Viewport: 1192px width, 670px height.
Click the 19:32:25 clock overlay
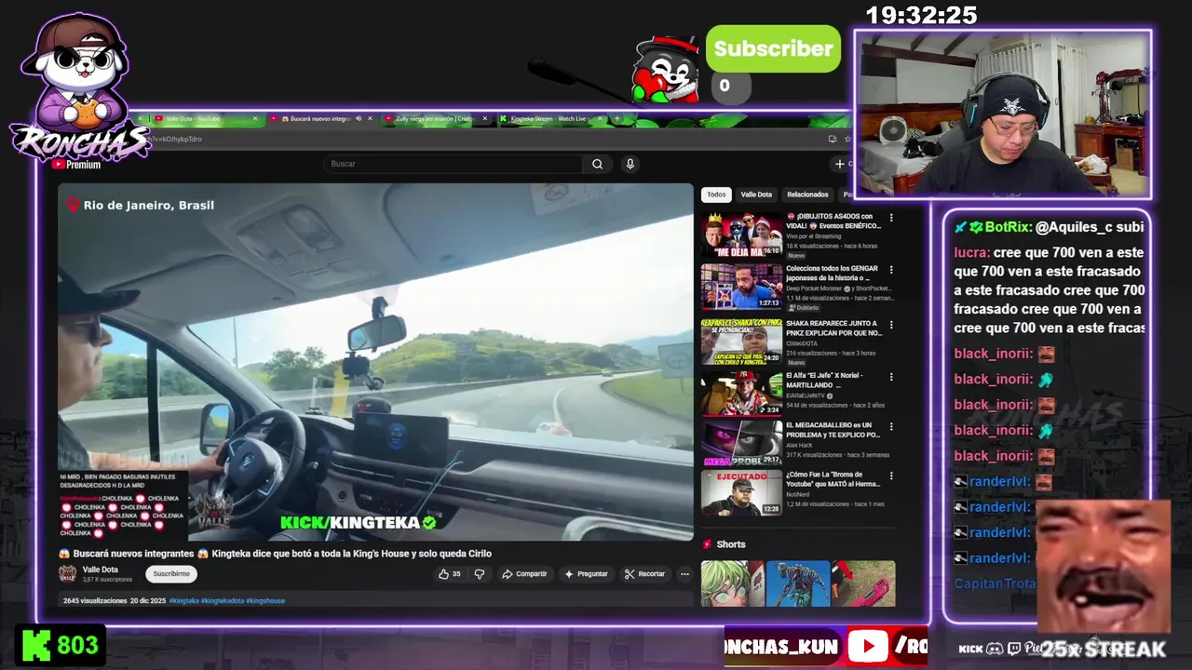(921, 15)
